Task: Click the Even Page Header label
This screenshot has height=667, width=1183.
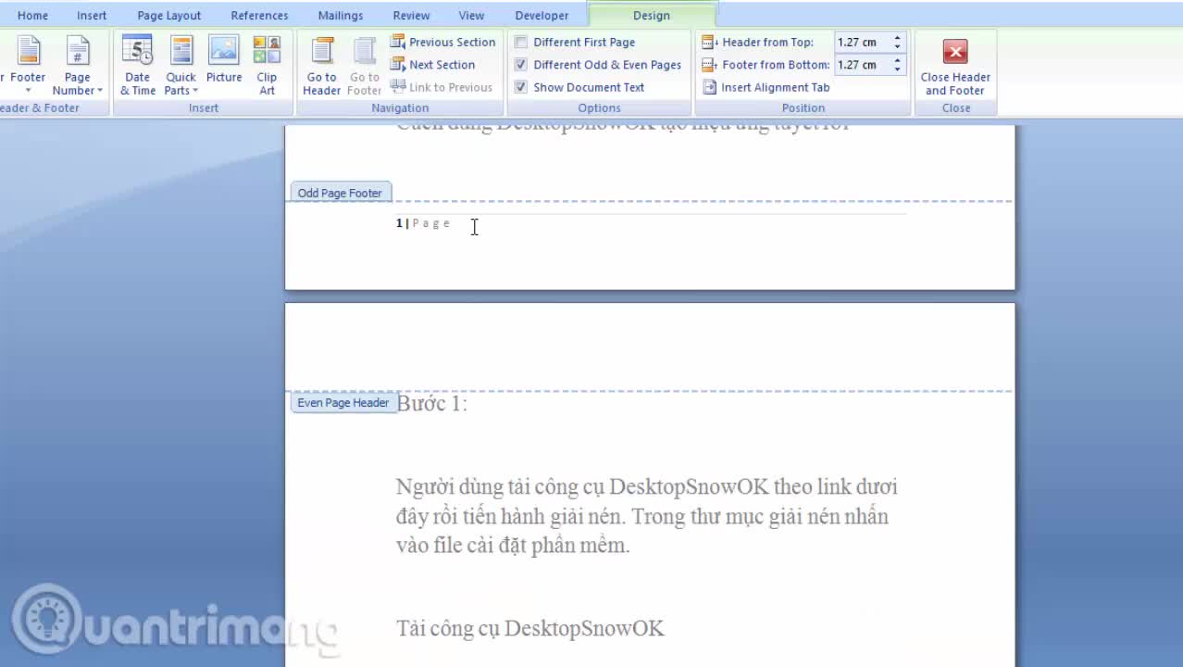Action: 343,403
